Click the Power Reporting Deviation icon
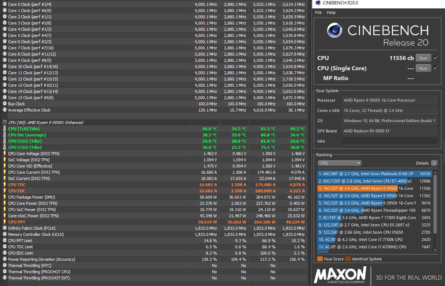445x286 pixels. [5, 259]
